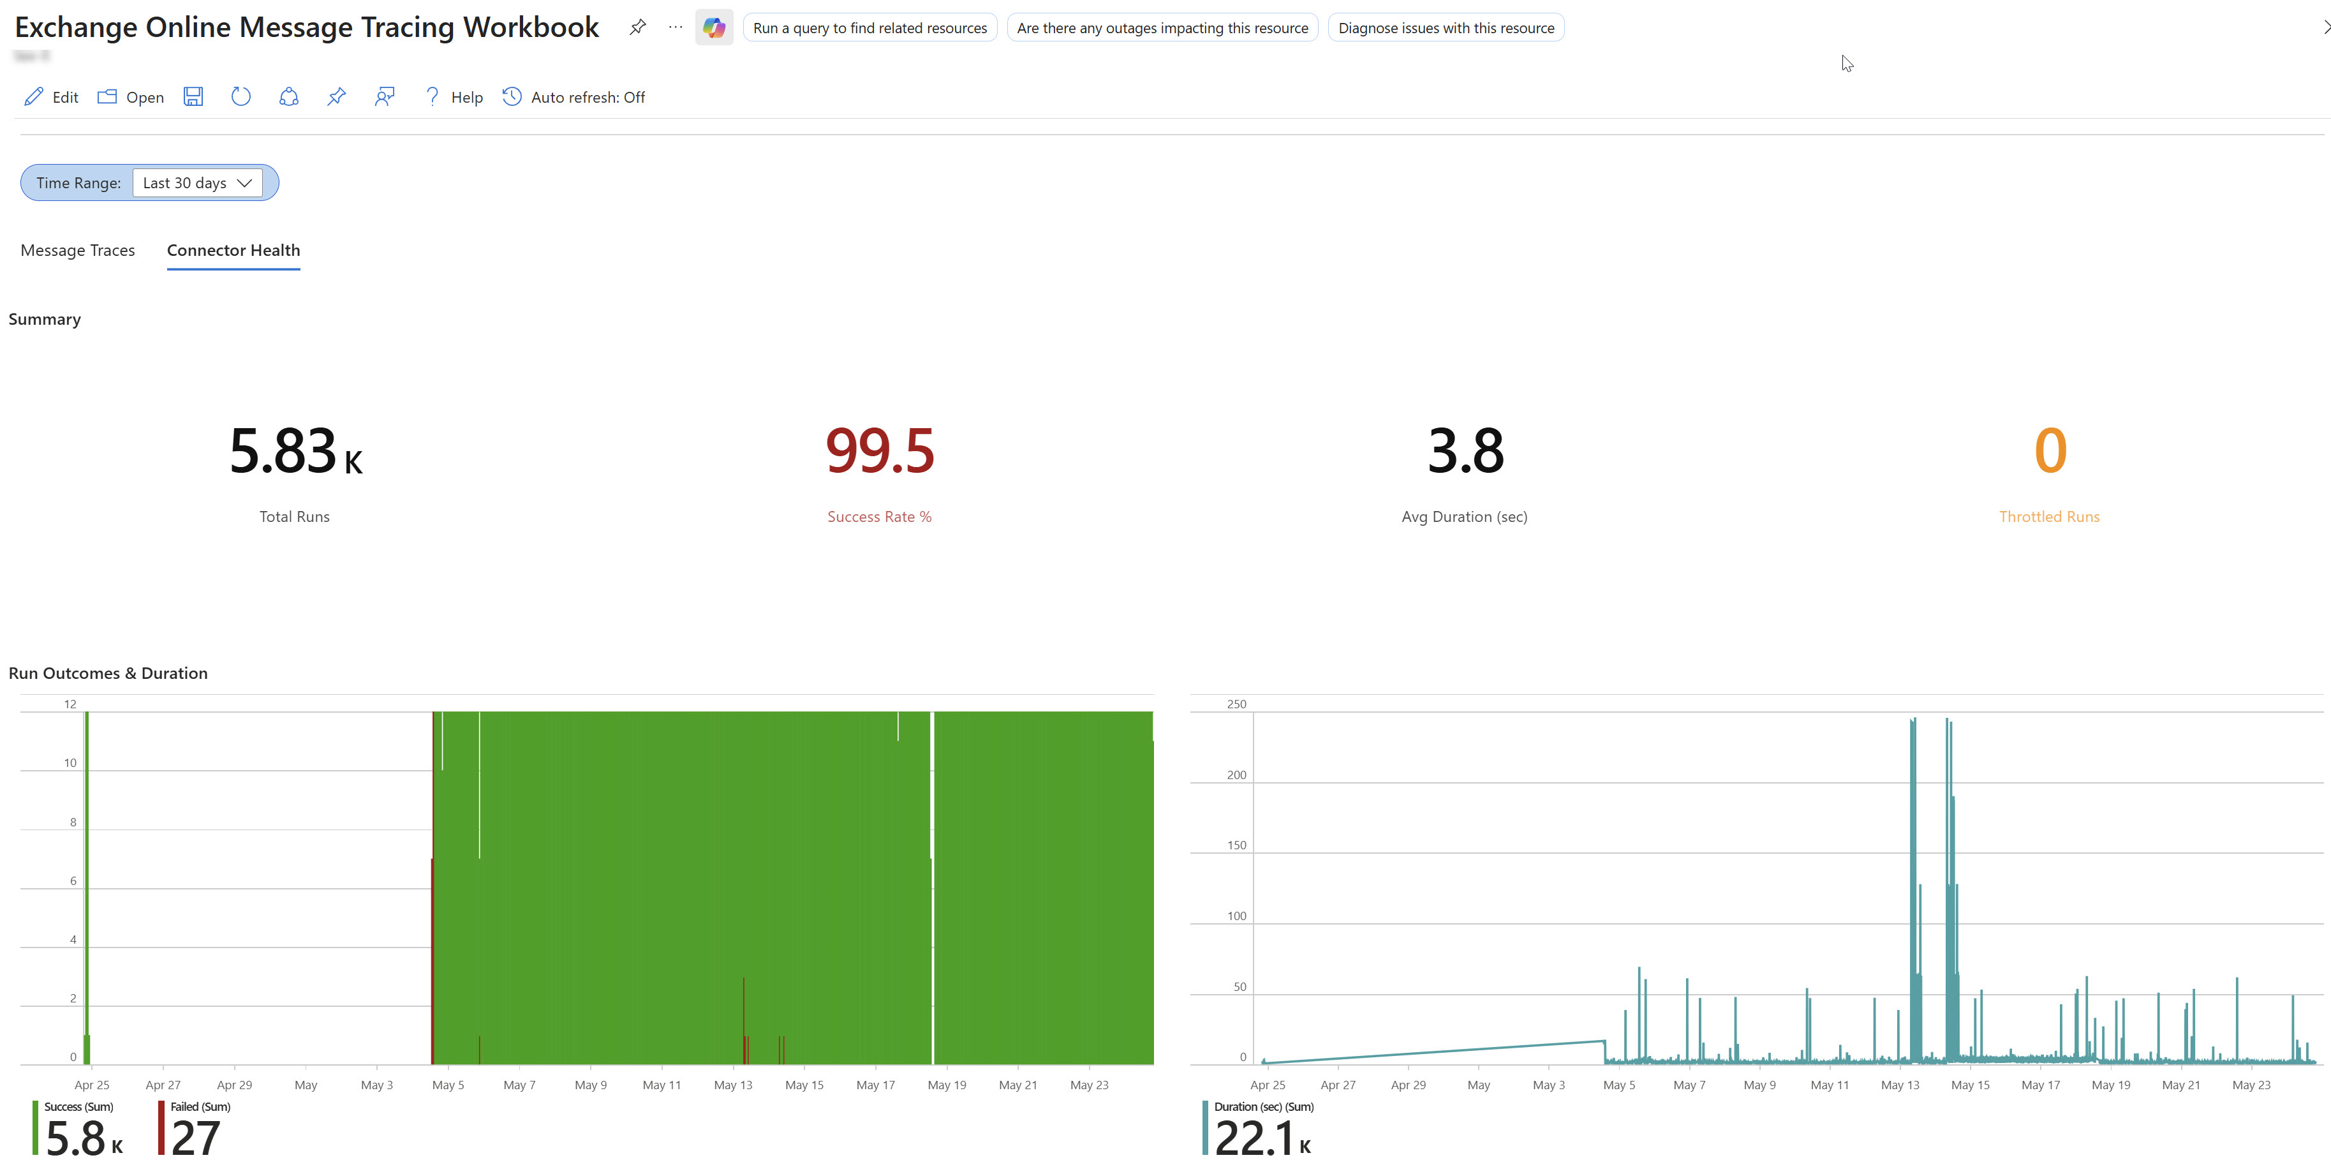
Task: Toggle the Failed (Sum) legend series
Action: pos(195,1128)
